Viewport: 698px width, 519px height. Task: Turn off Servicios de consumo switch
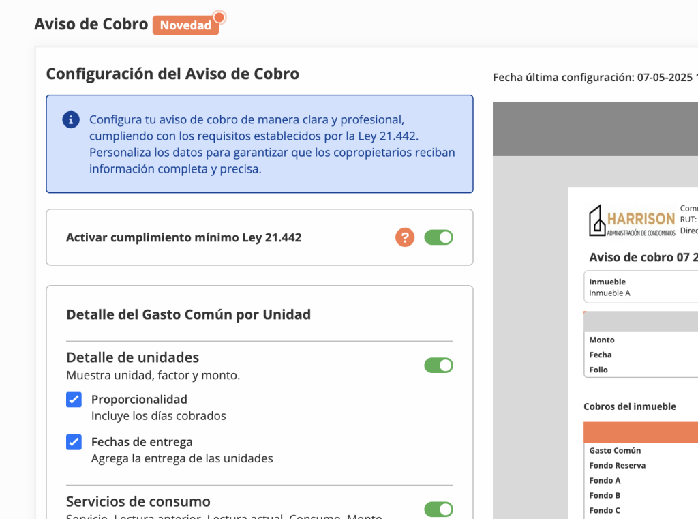pos(438,509)
